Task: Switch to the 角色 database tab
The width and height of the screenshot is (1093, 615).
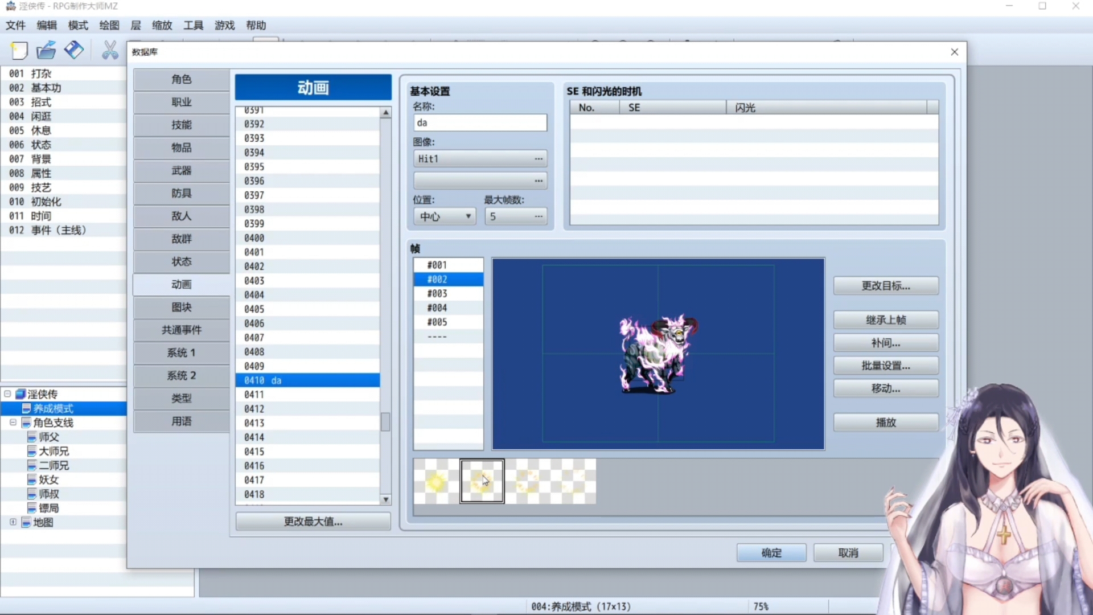Action: 182,79
